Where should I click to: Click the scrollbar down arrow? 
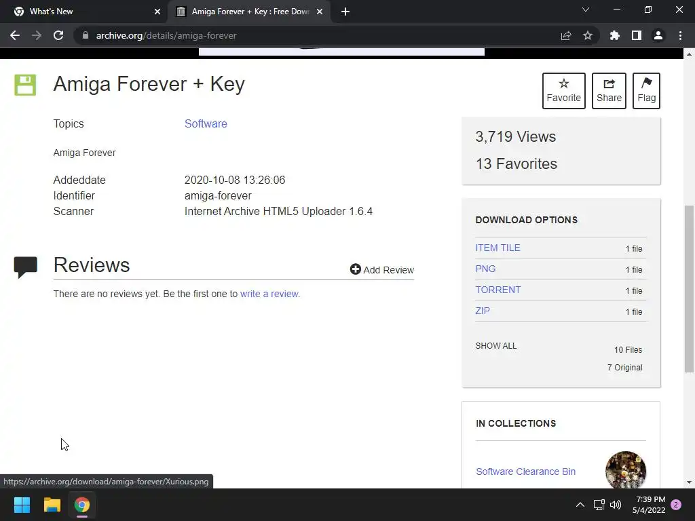click(689, 482)
